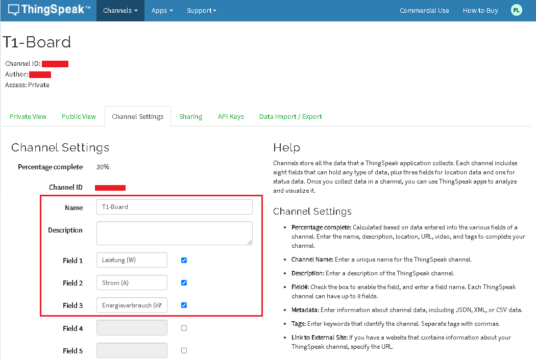Enable the Field 4 checkbox
The height and width of the screenshot is (361, 536).
pos(184,328)
